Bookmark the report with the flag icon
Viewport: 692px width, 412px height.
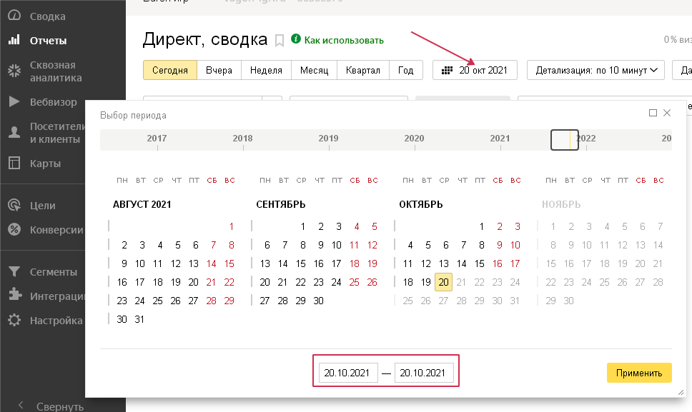tap(280, 41)
